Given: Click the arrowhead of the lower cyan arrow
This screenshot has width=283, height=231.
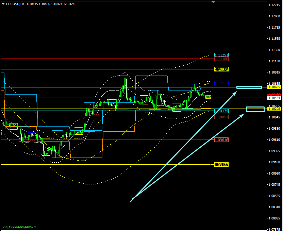Looking at the screenshot, I should pyautogui.click(x=242, y=115).
